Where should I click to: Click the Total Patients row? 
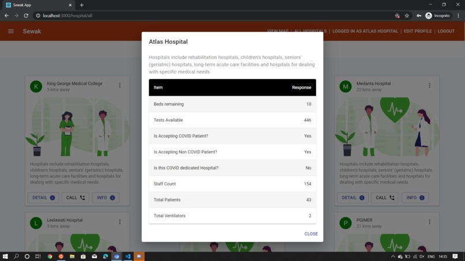point(232,200)
